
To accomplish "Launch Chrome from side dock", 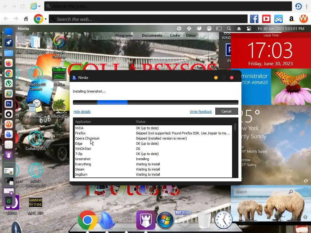I will (9, 73).
